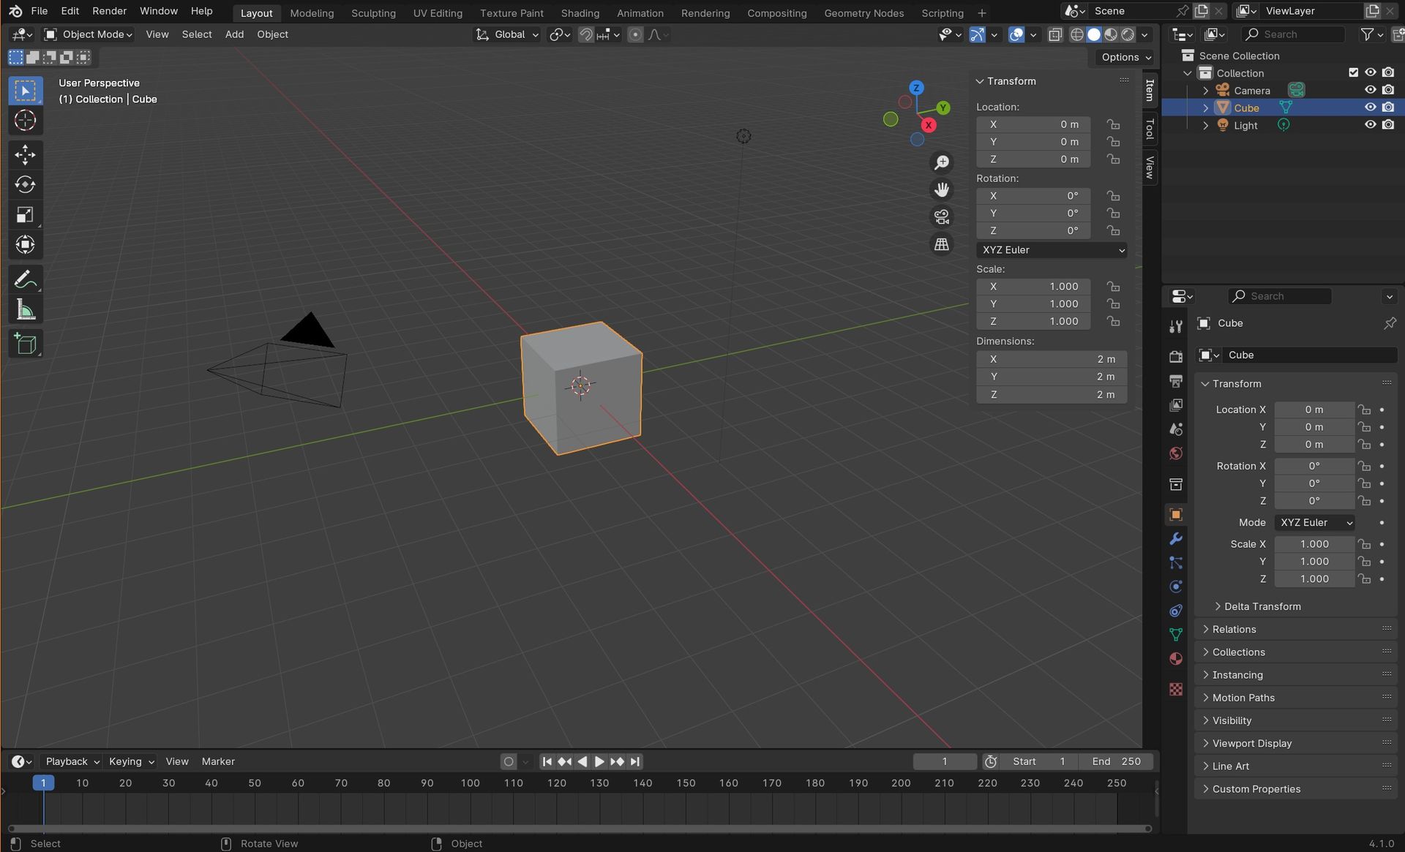Open the File menu

(x=40, y=11)
